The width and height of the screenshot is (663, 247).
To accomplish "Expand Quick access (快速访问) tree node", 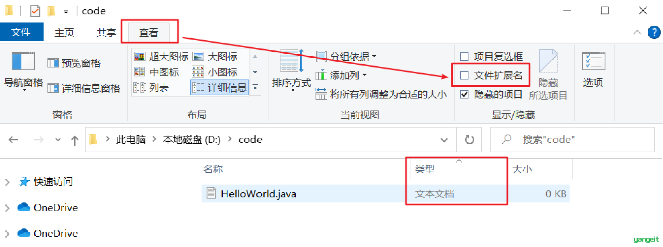I will click(x=7, y=182).
